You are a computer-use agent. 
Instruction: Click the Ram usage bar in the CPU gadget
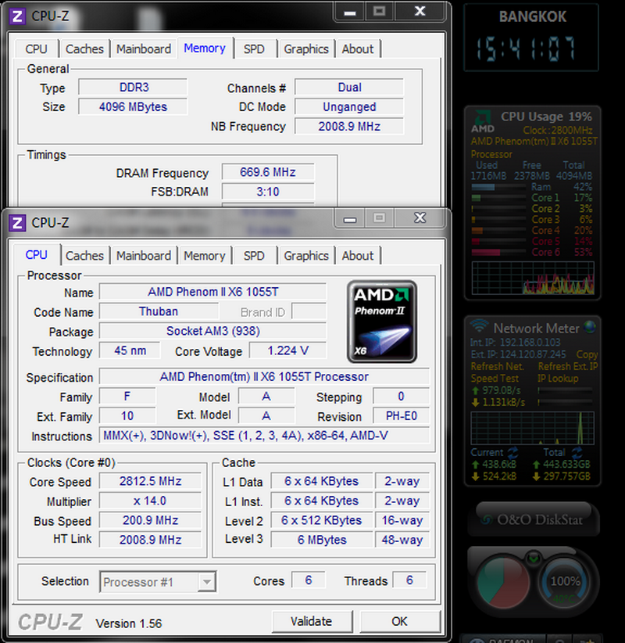pyautogui.click(x=498, y=187)
